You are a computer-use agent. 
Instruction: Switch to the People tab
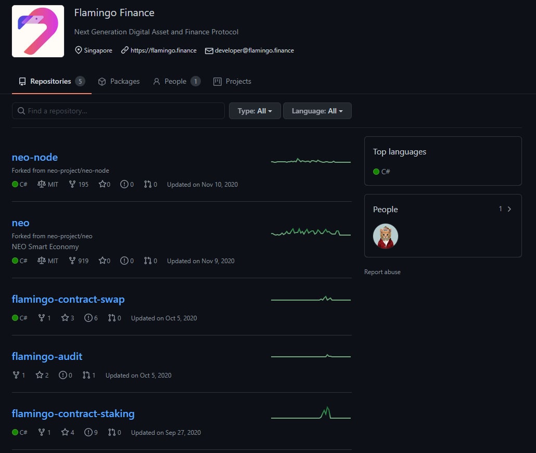pyautogui.click(x=176, y=81)
